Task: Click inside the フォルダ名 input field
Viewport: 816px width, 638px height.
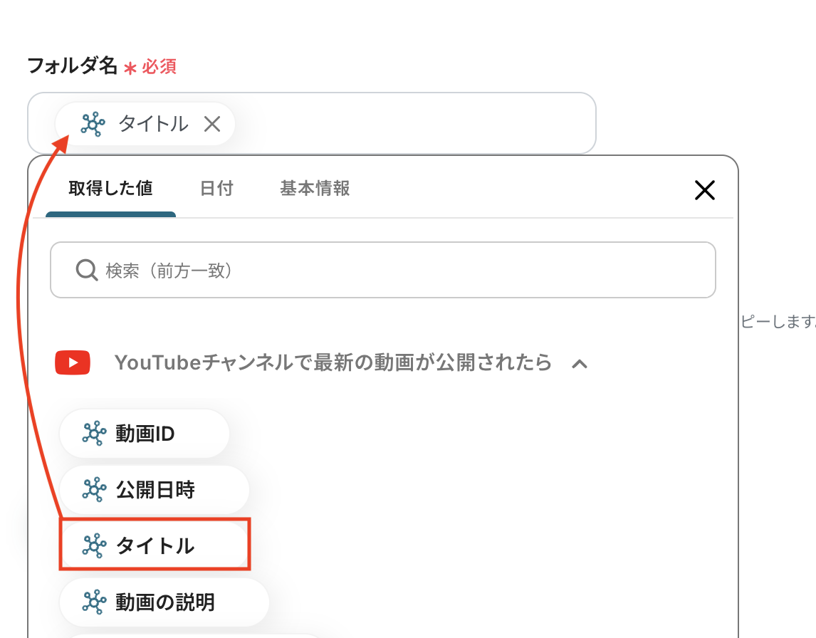Action: [x=413, y=123]
